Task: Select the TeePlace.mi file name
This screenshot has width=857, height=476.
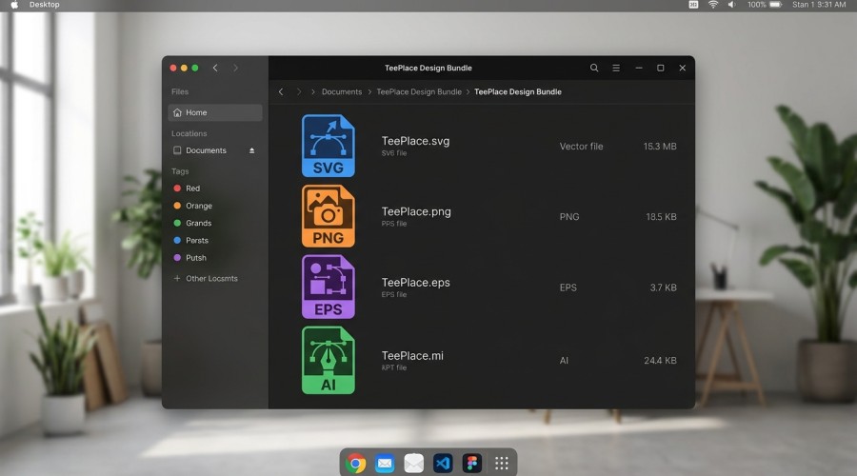Action: [x=412, y=356]
